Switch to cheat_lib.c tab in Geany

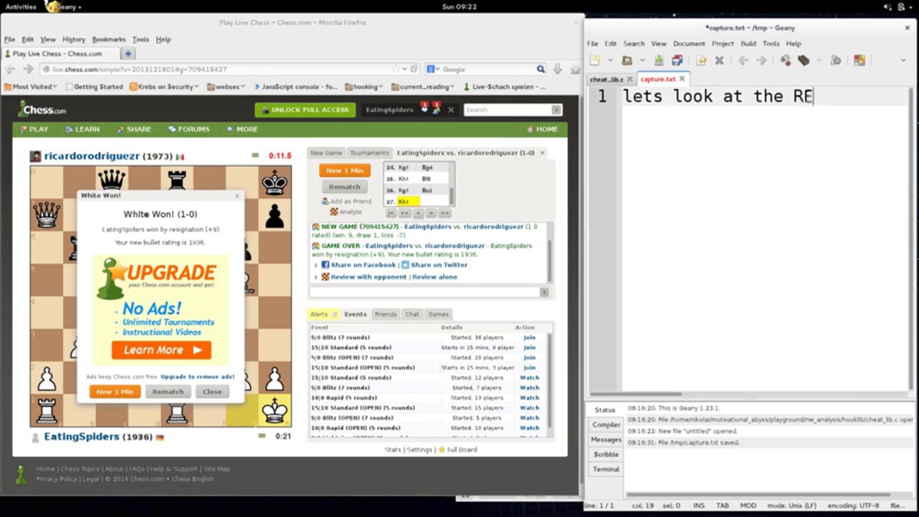(607, 79)
